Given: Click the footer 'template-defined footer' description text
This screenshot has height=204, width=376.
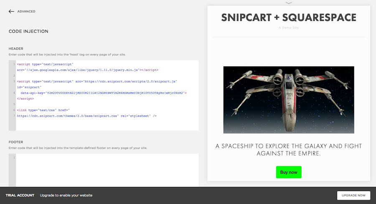Looking at the screenshot, I should click(x=78, y=148).
